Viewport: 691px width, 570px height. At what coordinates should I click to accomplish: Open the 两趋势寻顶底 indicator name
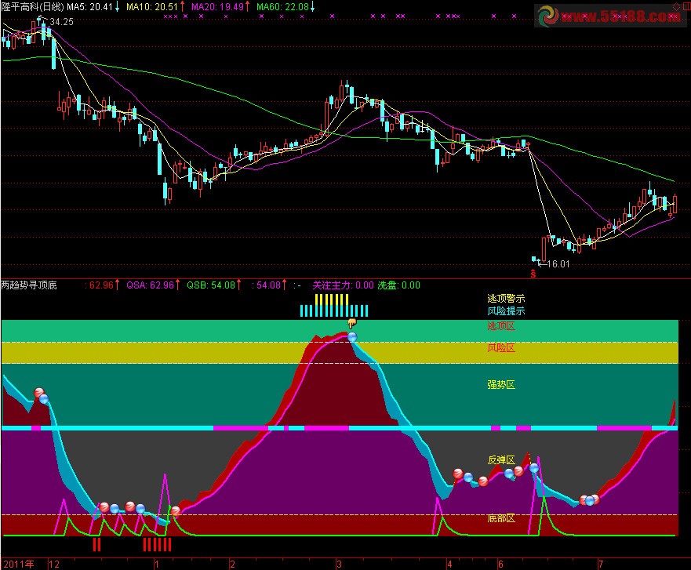click(x=29, y=285)
